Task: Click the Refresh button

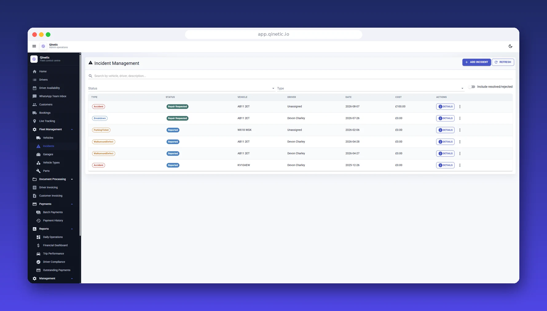Action: pyautogui.click(x=503, y=62)
